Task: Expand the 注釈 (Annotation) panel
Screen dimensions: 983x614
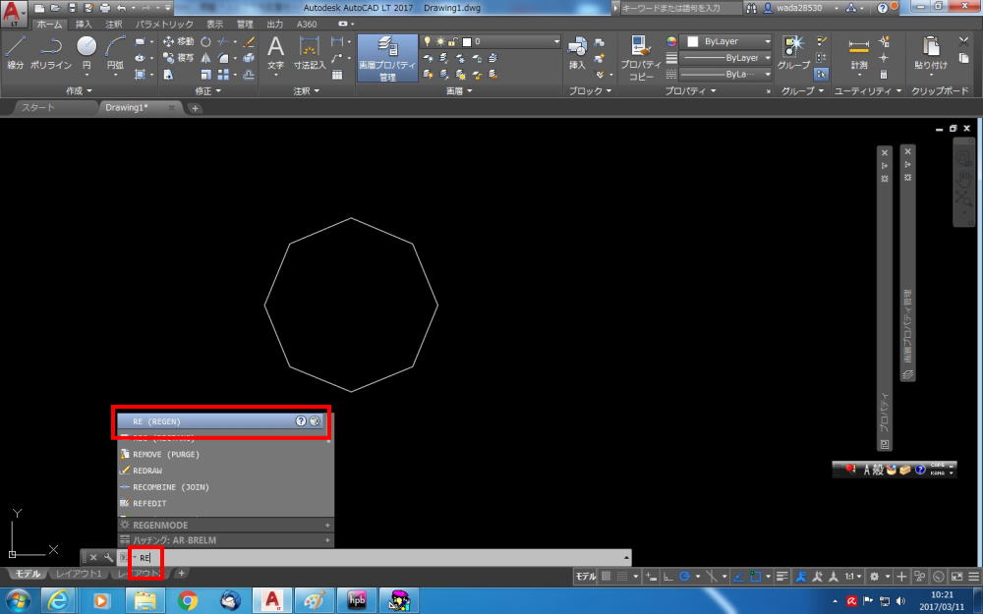Action: tap(306, 90)
